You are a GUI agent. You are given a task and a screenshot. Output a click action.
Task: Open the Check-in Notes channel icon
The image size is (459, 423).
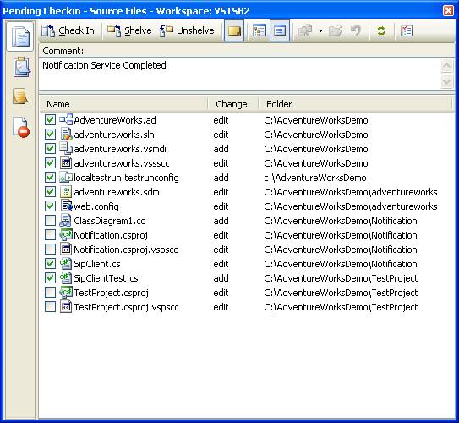pyautogui.click(x=20, y=96)
